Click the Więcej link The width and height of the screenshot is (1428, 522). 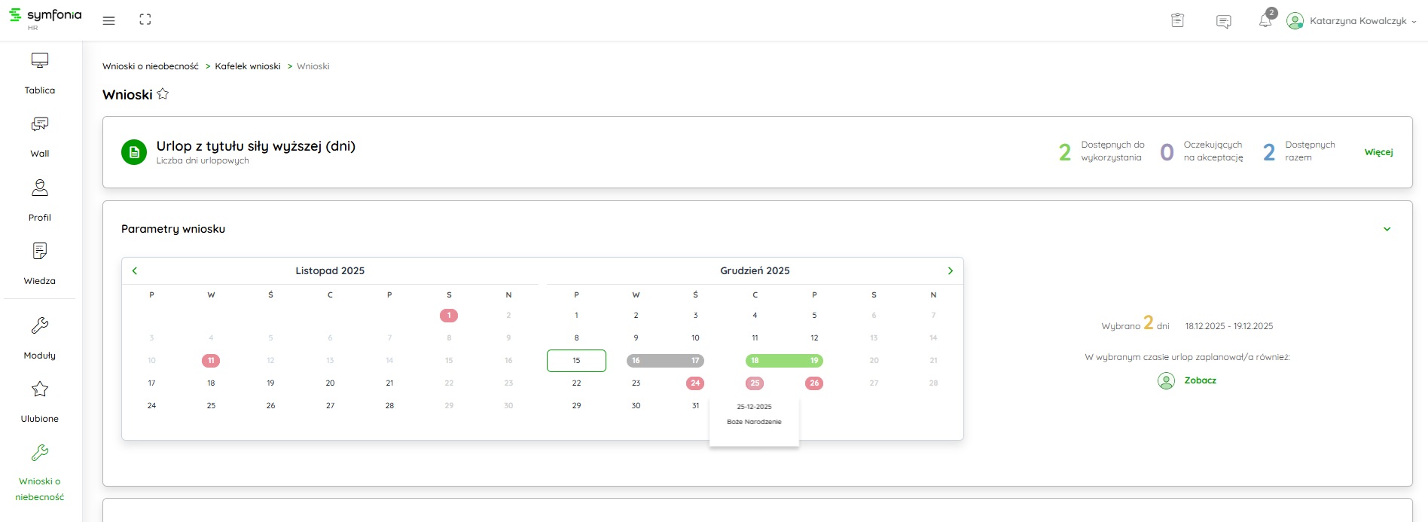pyautogui.click(x=1378, y=152)
